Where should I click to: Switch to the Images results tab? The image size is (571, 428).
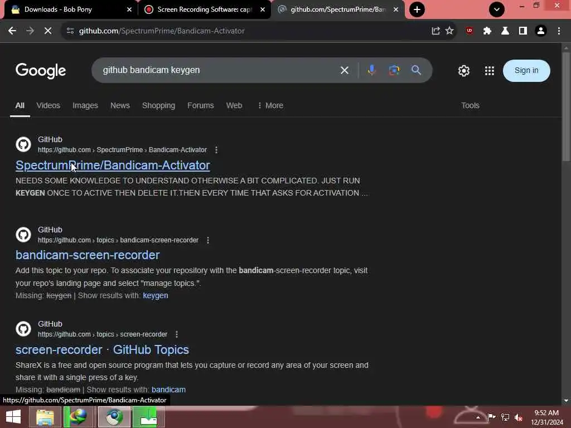85,105
